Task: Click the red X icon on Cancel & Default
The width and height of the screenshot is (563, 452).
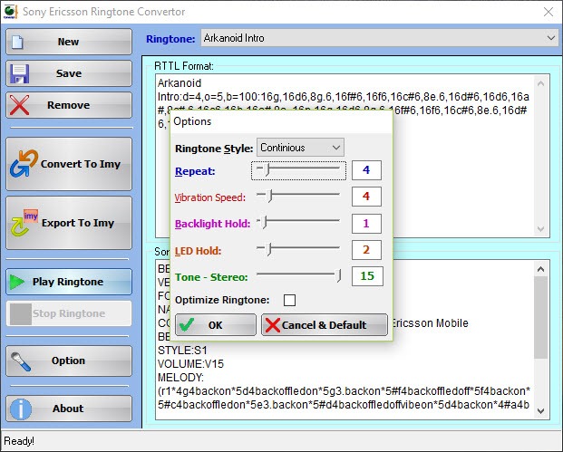Action: pyautogui.click(x=273, y=325)
